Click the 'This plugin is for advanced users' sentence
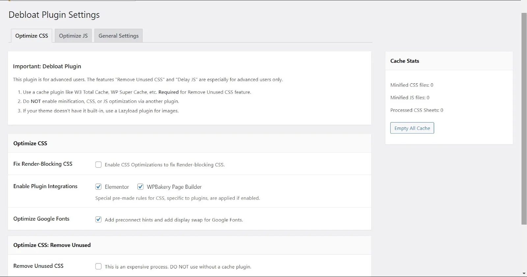 pos(148,79)
